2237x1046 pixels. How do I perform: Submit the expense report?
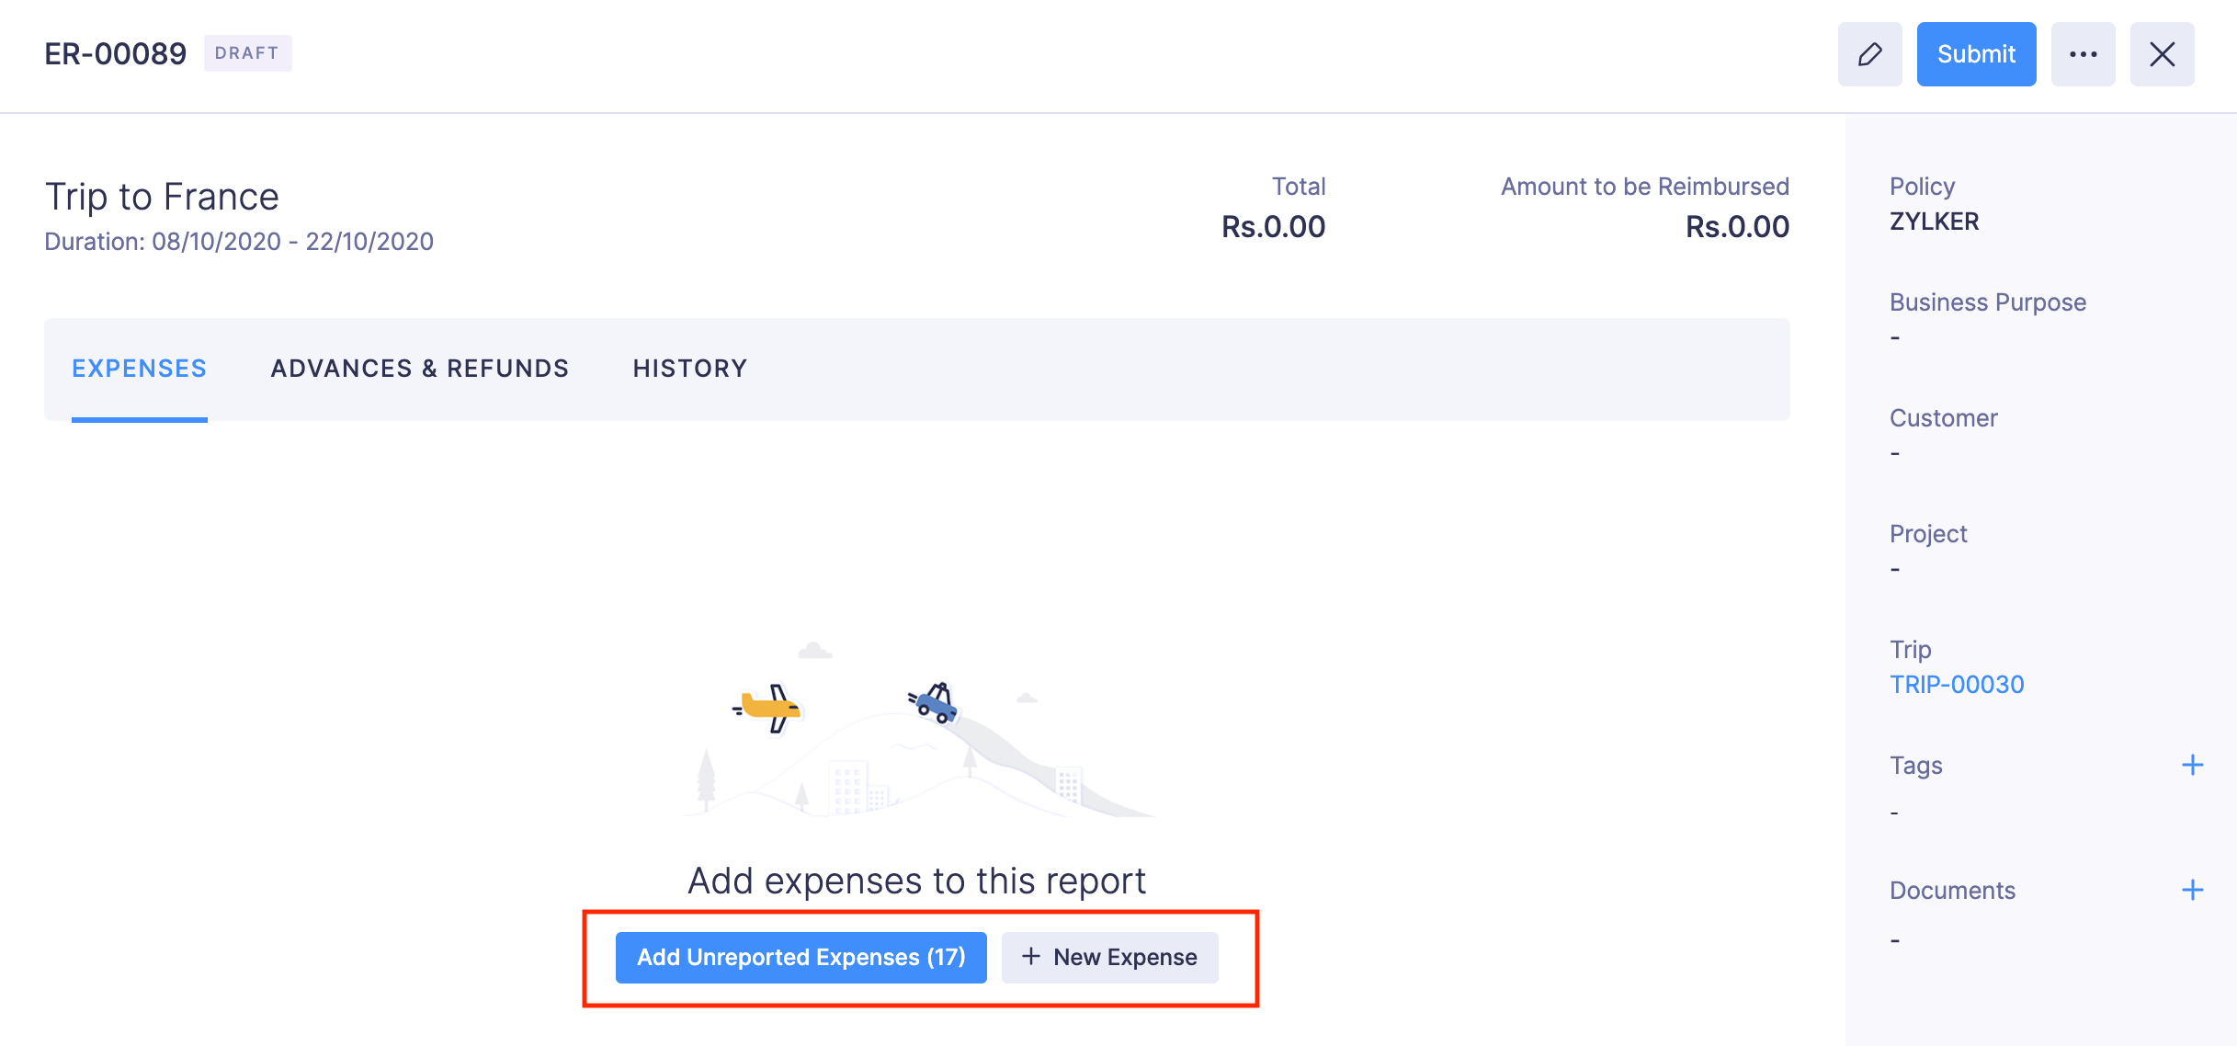(1976, 54)
